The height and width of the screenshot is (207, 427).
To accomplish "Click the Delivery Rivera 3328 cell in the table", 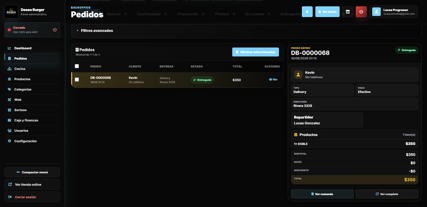I will click(167, 80).
